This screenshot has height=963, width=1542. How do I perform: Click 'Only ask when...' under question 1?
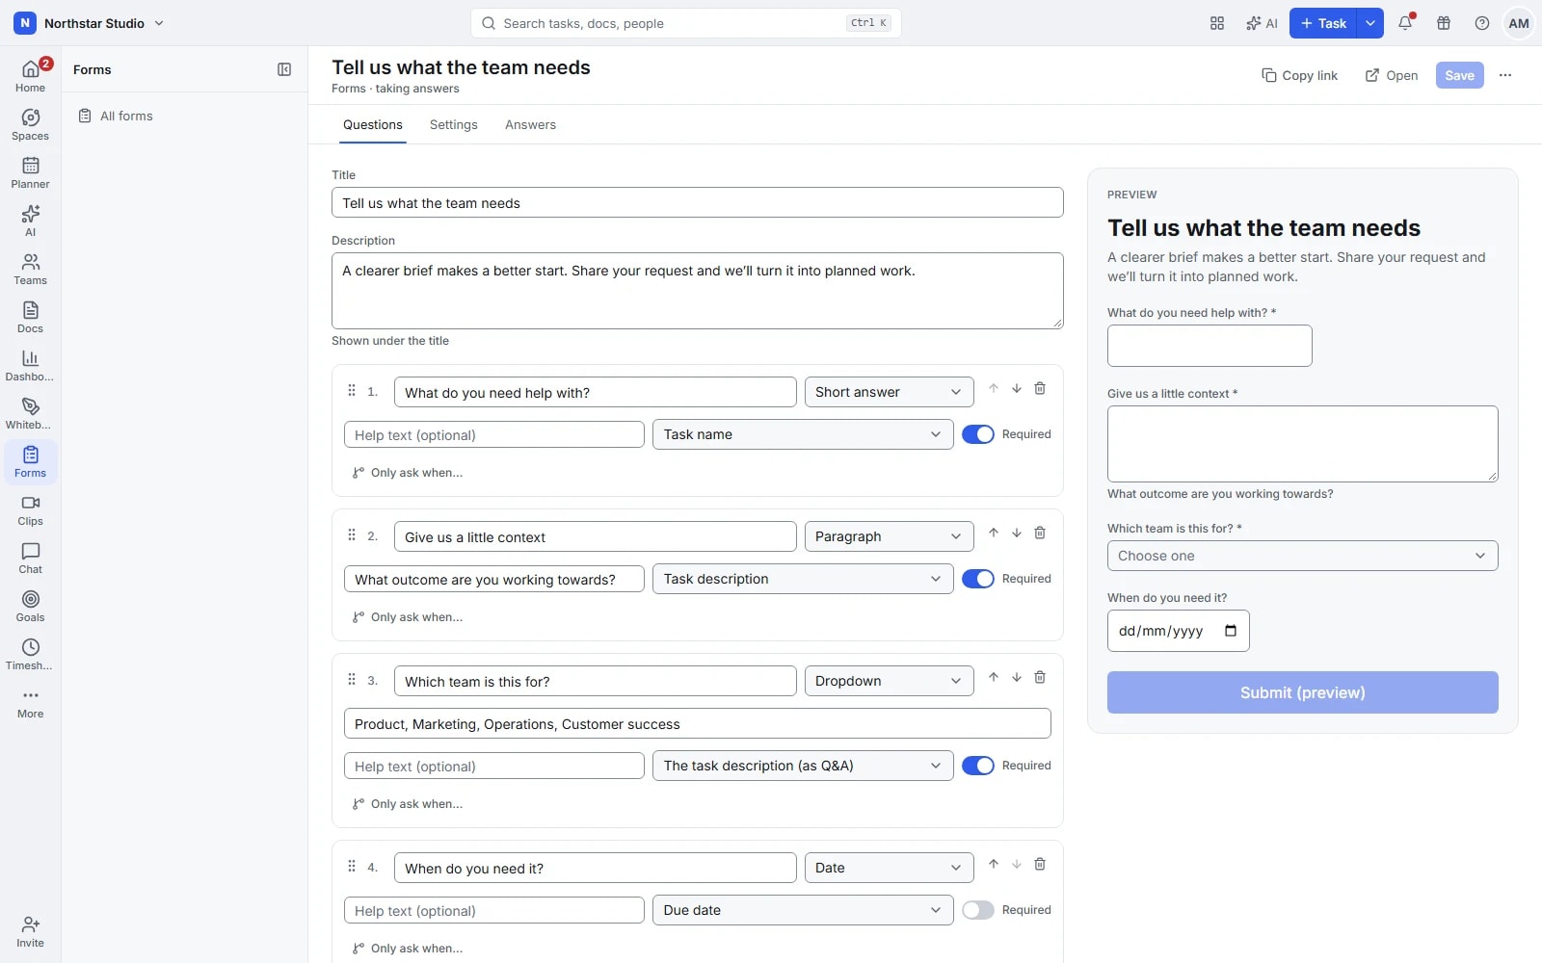408,473
